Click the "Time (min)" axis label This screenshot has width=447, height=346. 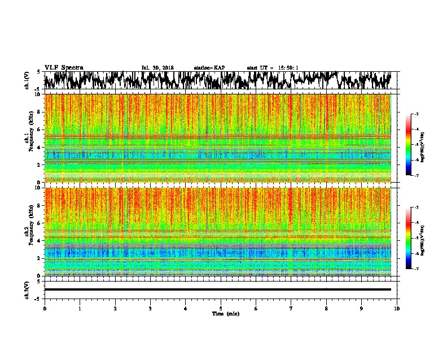(226, 314)
